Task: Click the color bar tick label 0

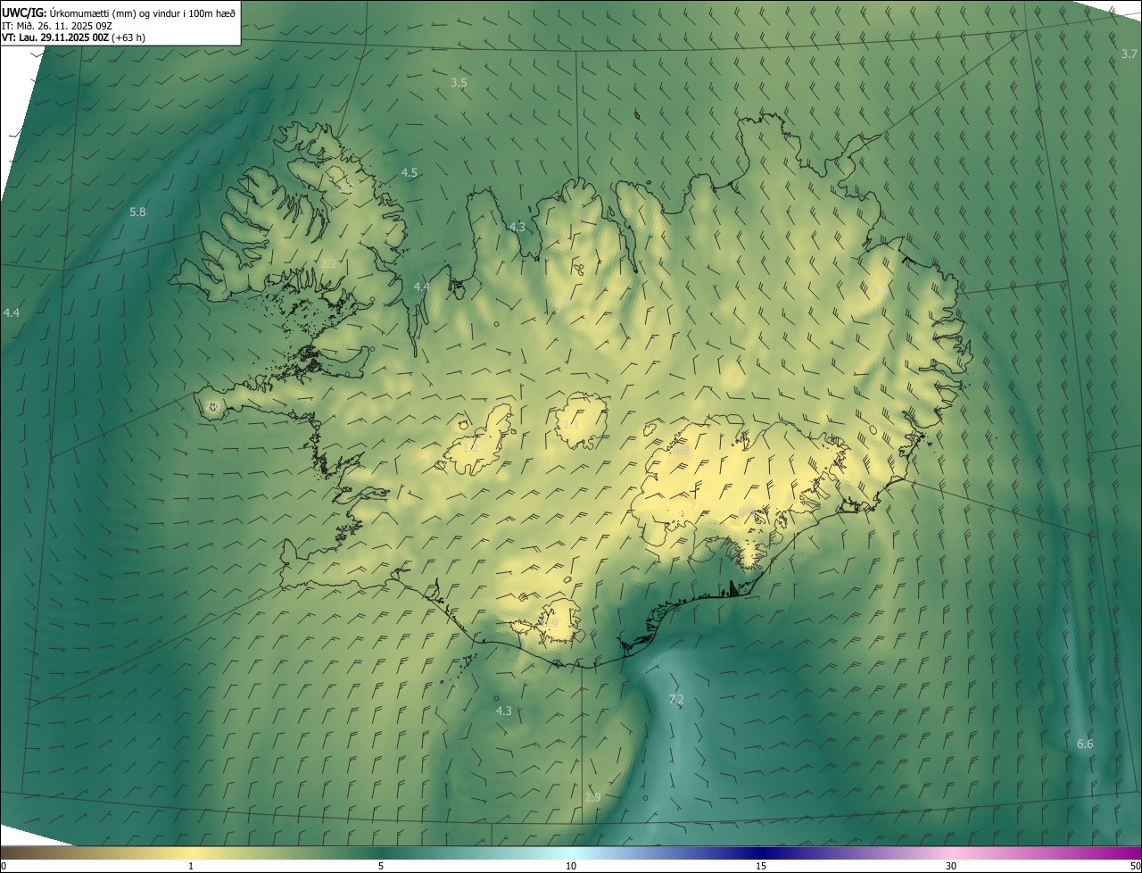Action: pos(4,866)
